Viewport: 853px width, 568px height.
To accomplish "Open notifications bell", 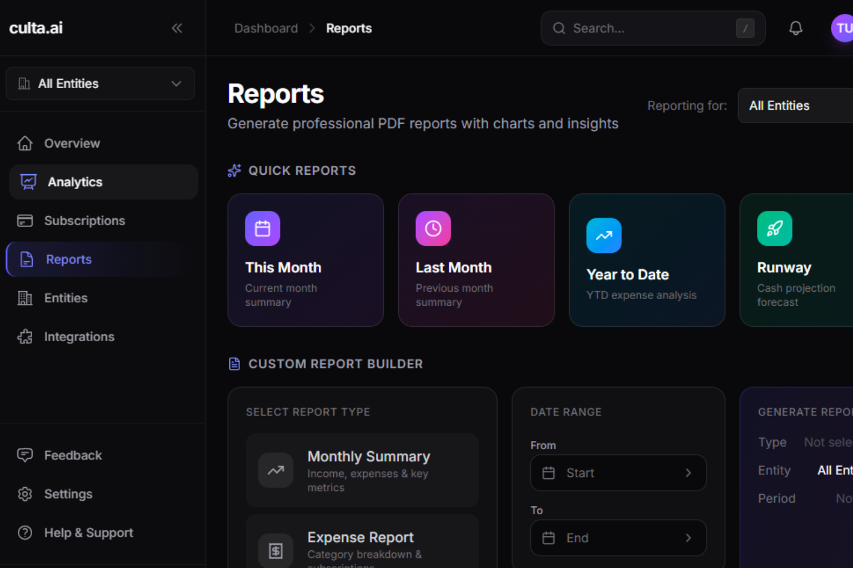I will tap(795, 28).
